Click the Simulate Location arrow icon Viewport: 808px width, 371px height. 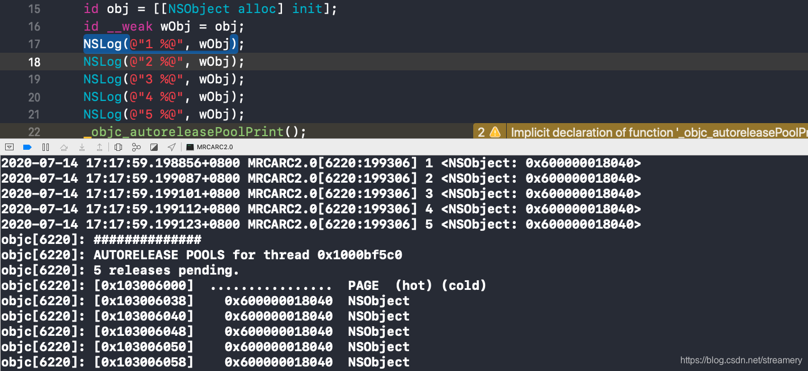pyautogui.click(x=171, y=147)
